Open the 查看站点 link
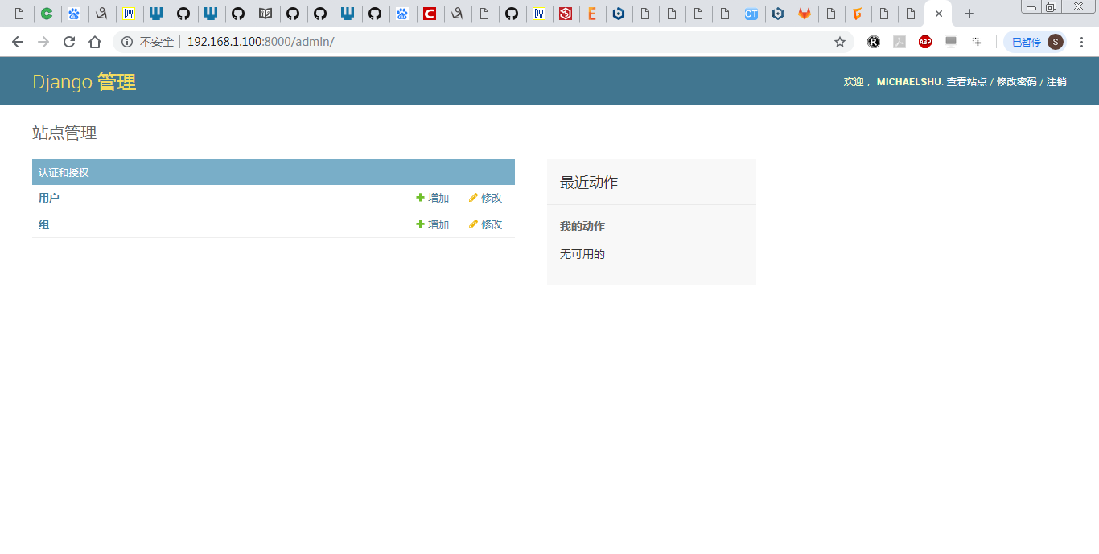The height and width of the screenshot is (554, 1099). pyautogui.click(x=966, y=82)
